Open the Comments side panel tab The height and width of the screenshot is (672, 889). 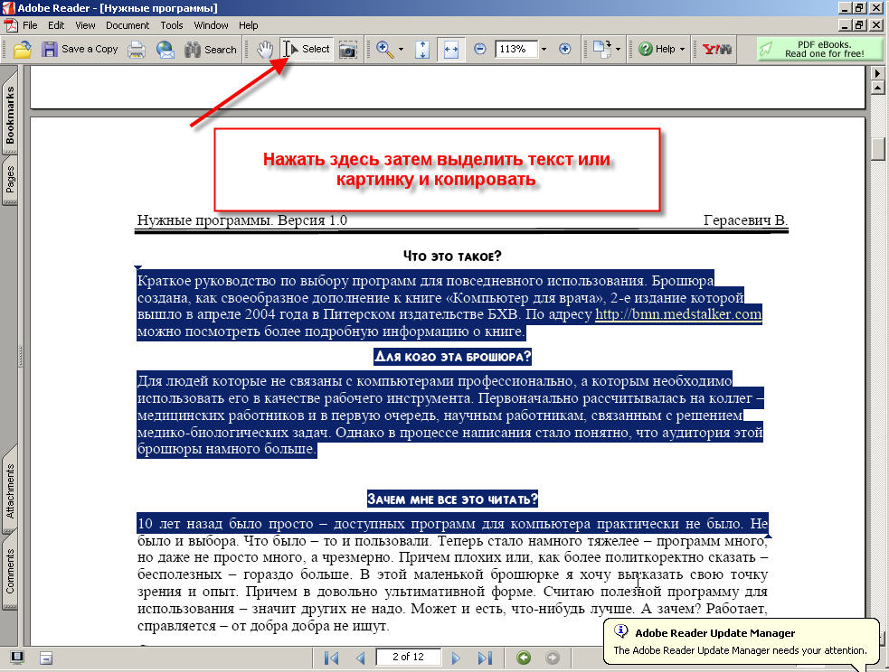click(10, 571)
